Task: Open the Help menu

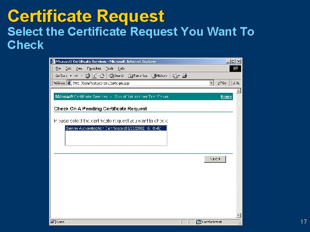Action: tap(121, 68)
